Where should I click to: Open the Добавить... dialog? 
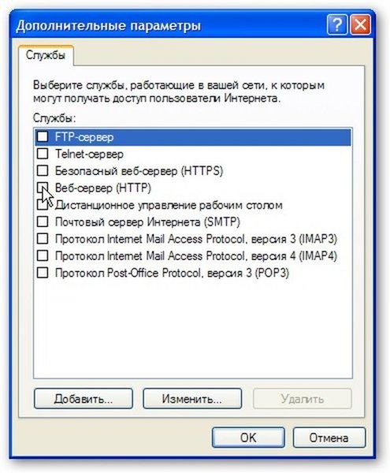(84, 399)
